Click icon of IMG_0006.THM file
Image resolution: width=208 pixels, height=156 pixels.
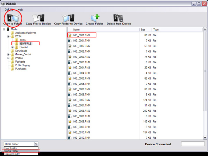point(70,94)
